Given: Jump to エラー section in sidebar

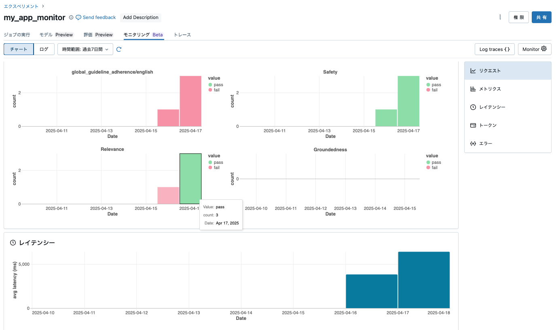Looking at the screenshot, I should point(508,144).
